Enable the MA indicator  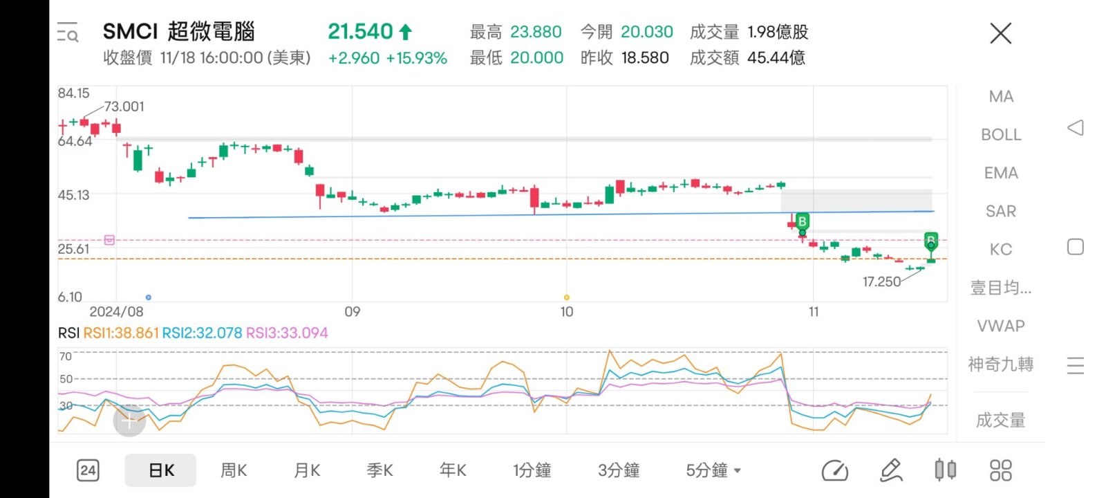pos(1001,97)
